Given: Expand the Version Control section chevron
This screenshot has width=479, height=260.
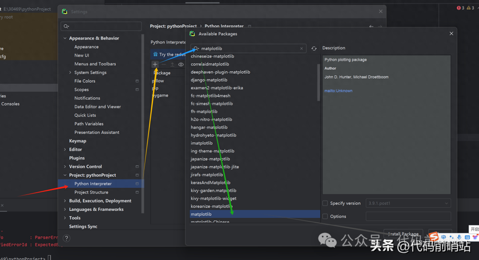Looking at the screenshot, I should 65,167.
